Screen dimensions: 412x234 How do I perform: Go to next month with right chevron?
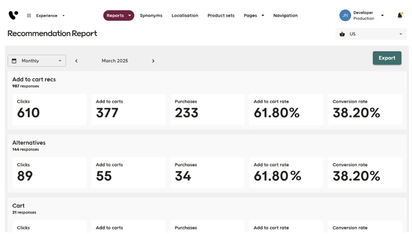(x=153, y=61)
